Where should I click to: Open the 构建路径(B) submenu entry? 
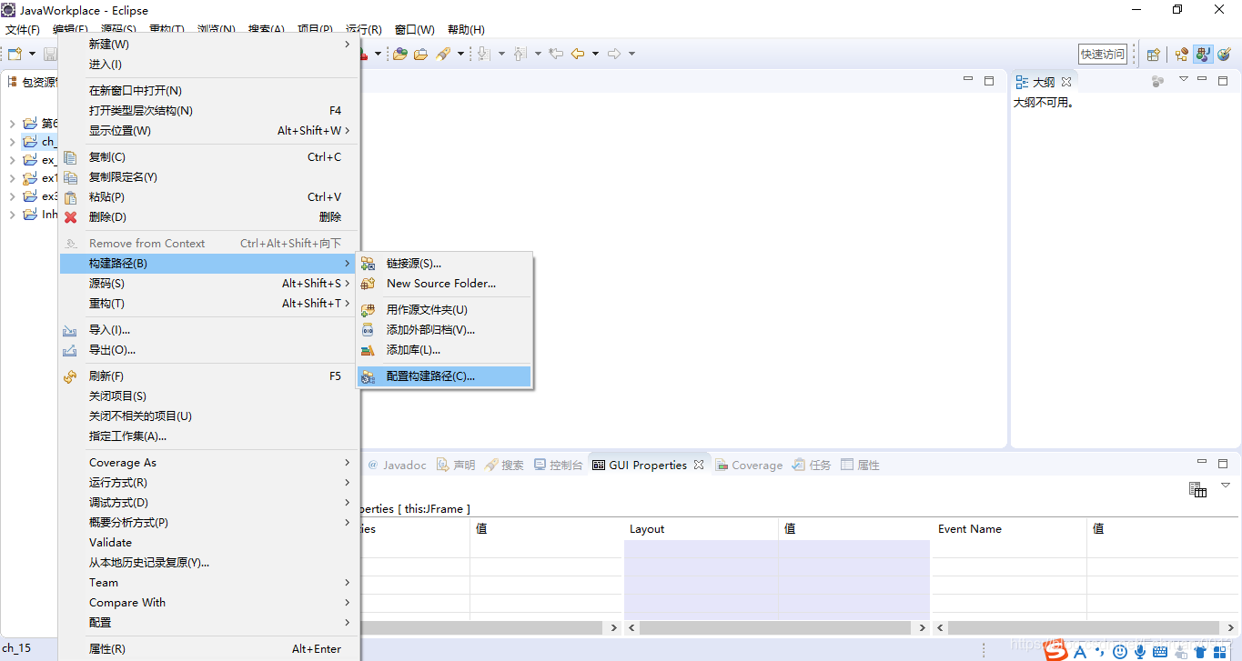point(209,264)
